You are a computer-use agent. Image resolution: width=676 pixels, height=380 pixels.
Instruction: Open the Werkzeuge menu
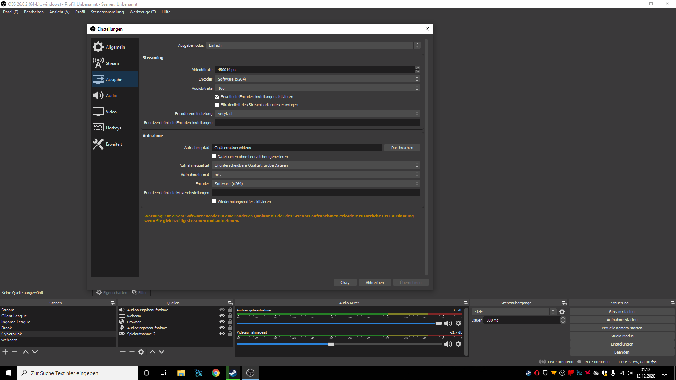point(142,12)
